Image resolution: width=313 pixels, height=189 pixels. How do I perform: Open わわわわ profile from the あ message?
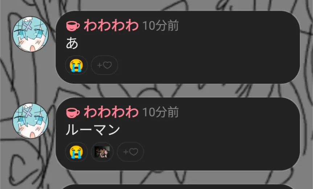click(x=111, y=26)
